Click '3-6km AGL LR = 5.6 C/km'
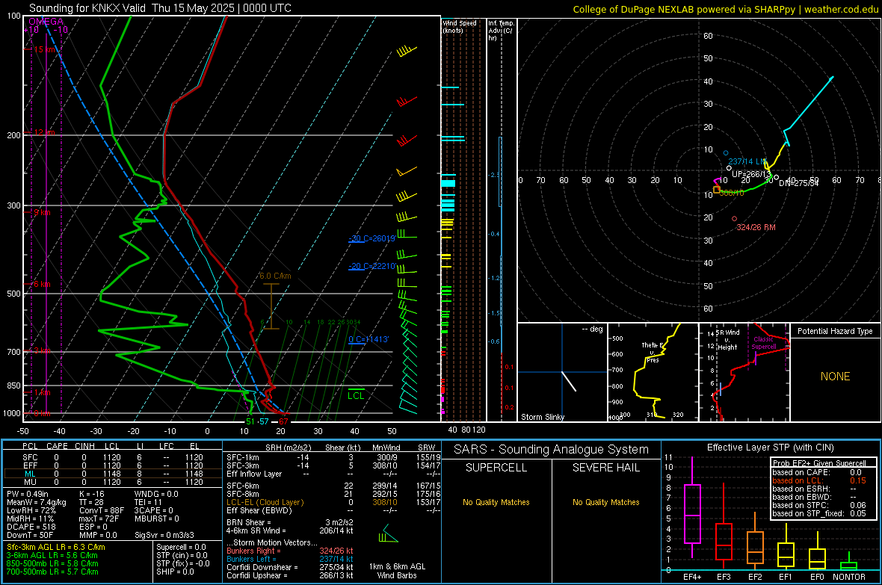Image resolution: width=882 pixels, height=585 pixels. click(52, 555)
